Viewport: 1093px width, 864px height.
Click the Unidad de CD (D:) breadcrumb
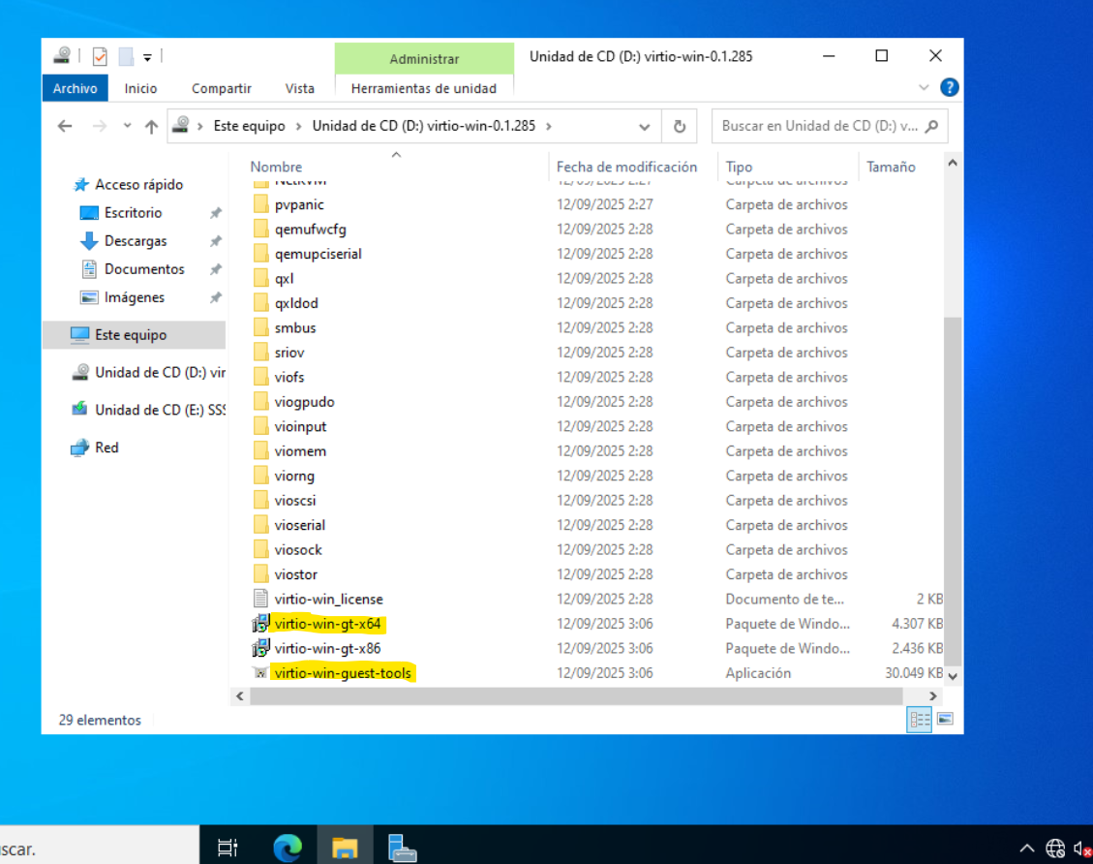pos(424,126)
